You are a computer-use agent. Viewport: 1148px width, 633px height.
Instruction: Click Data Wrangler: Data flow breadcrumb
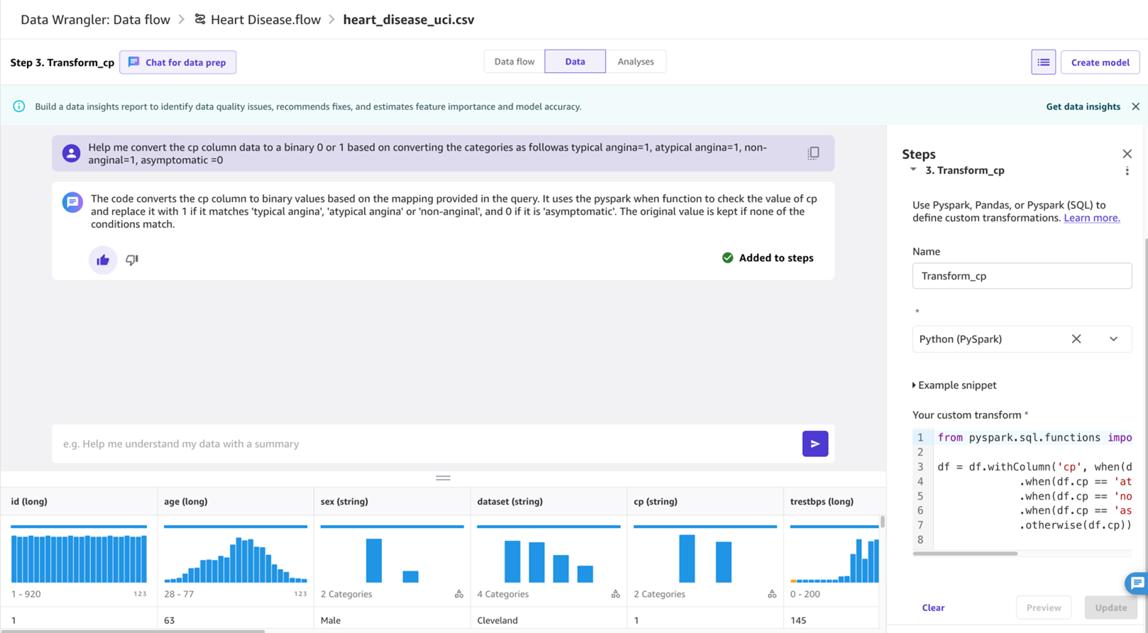[x=95, y=20]
